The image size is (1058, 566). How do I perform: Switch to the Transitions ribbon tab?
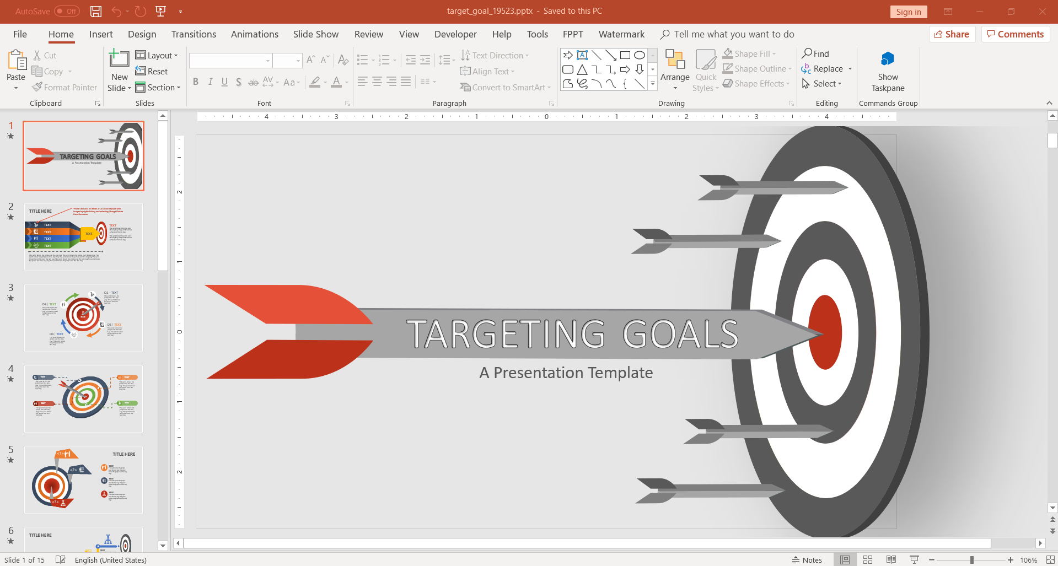pyautogui.click(x=194, y=34)
